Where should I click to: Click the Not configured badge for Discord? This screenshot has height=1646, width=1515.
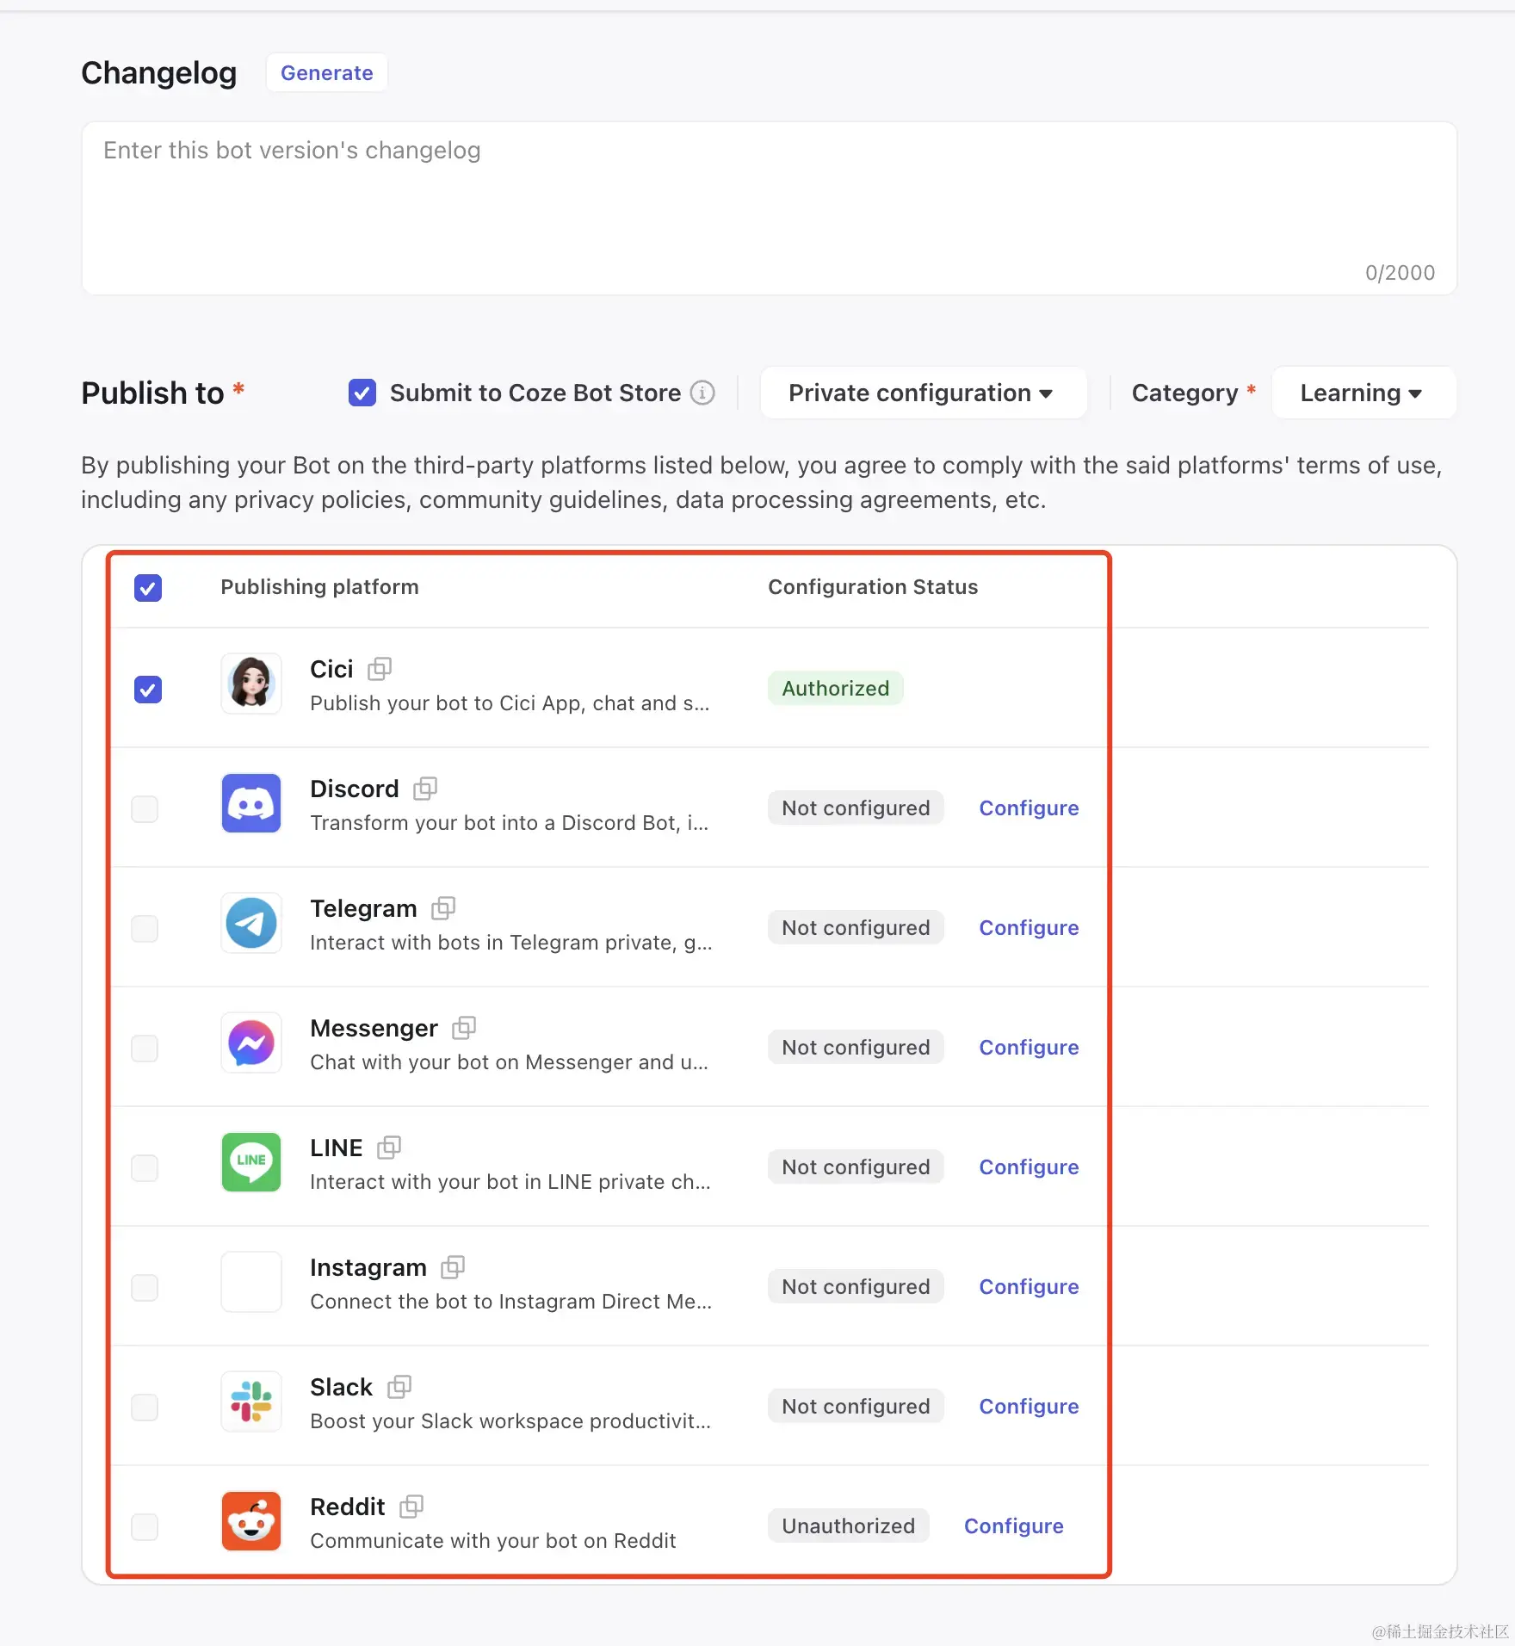(x=856, y=808)
